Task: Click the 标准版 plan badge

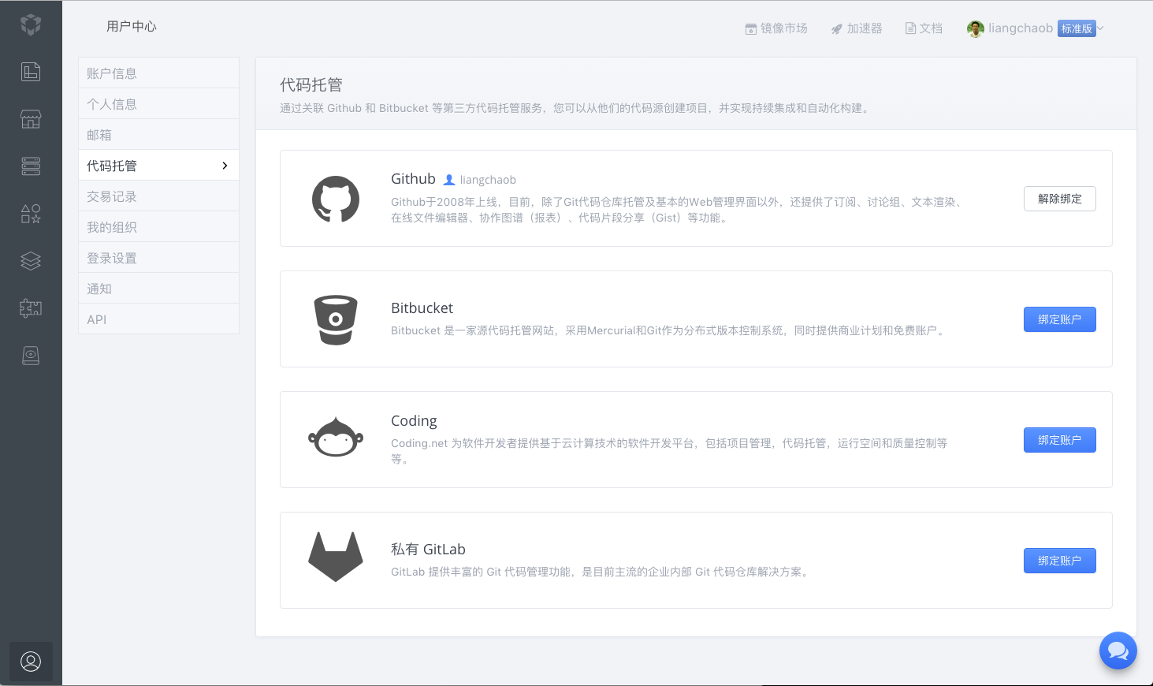Action: tap(1077, 28)
